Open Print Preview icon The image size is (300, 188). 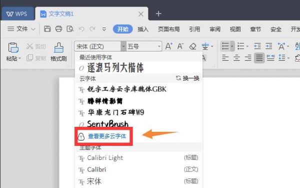(70, 29)
